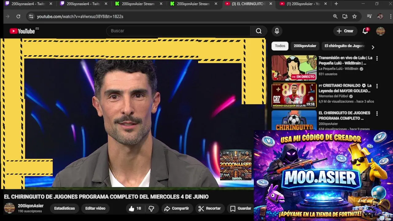Go forward with browser arrow
This screenshot has width=393, height=221.
(x=8, y=17)
